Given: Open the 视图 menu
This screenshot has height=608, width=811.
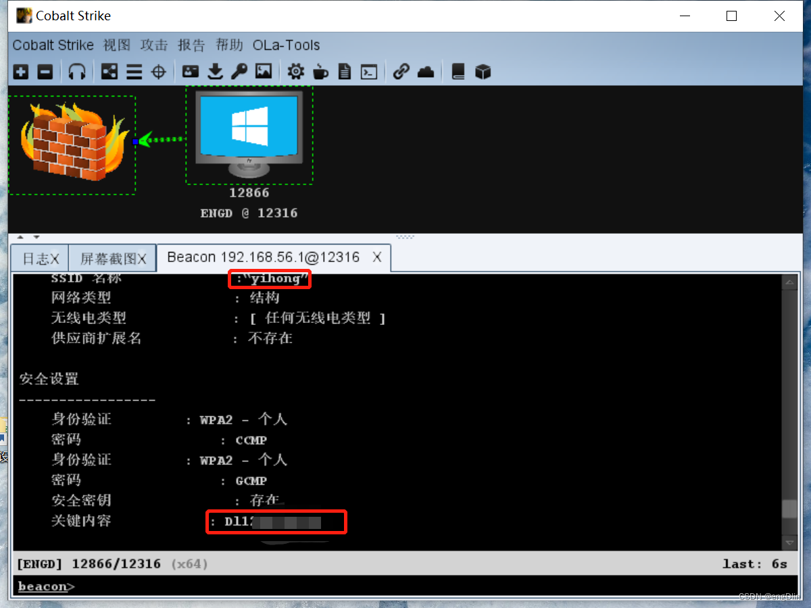Looking at the screenshot, I should coord(117,45).
